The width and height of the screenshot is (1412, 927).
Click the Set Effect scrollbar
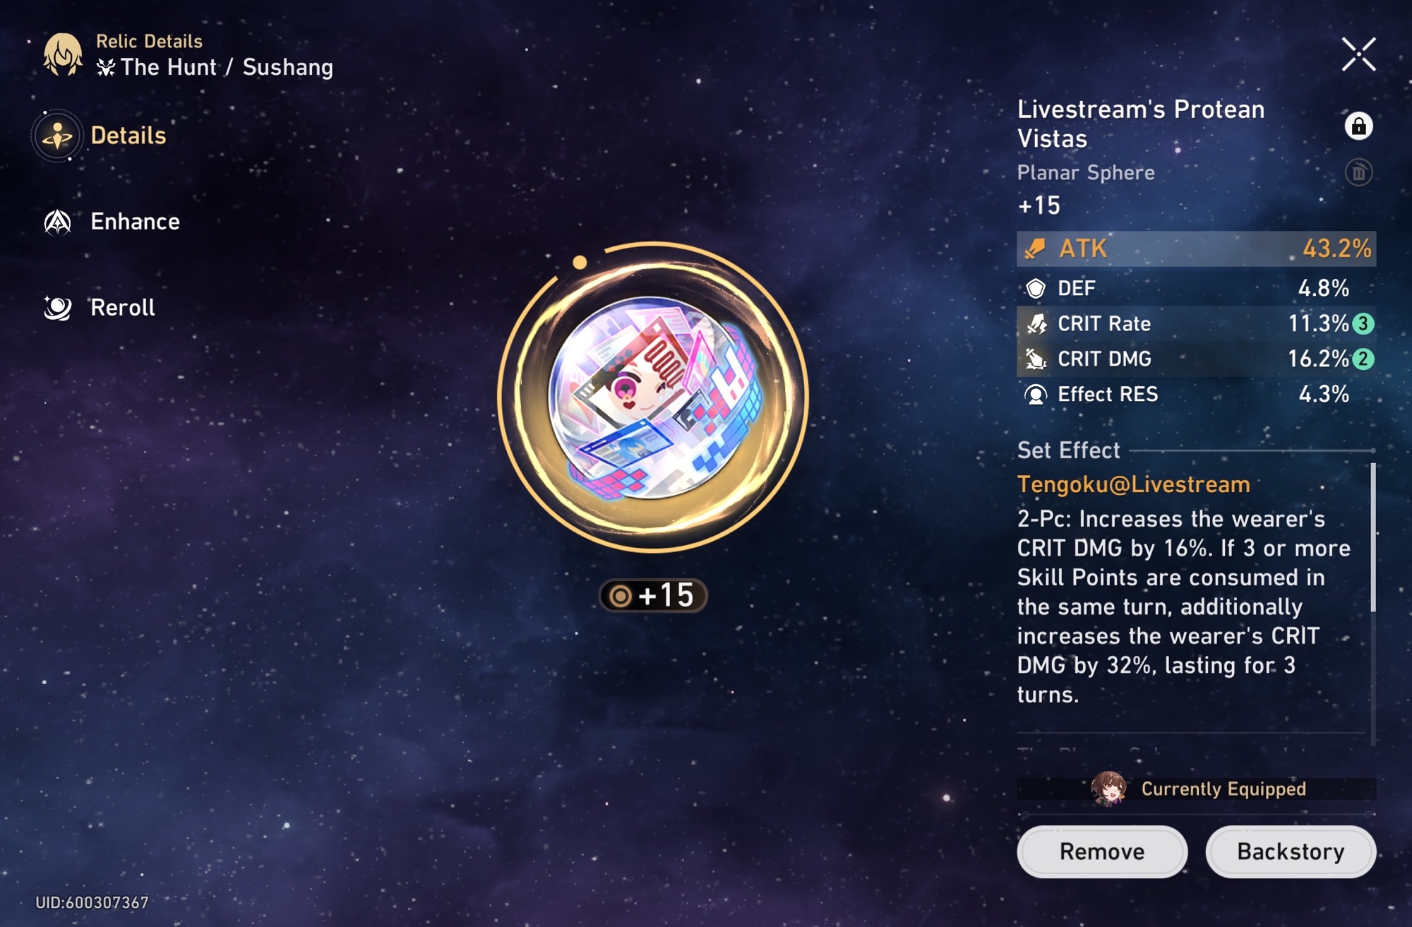pyautogui.click(x=1372, y=537)
